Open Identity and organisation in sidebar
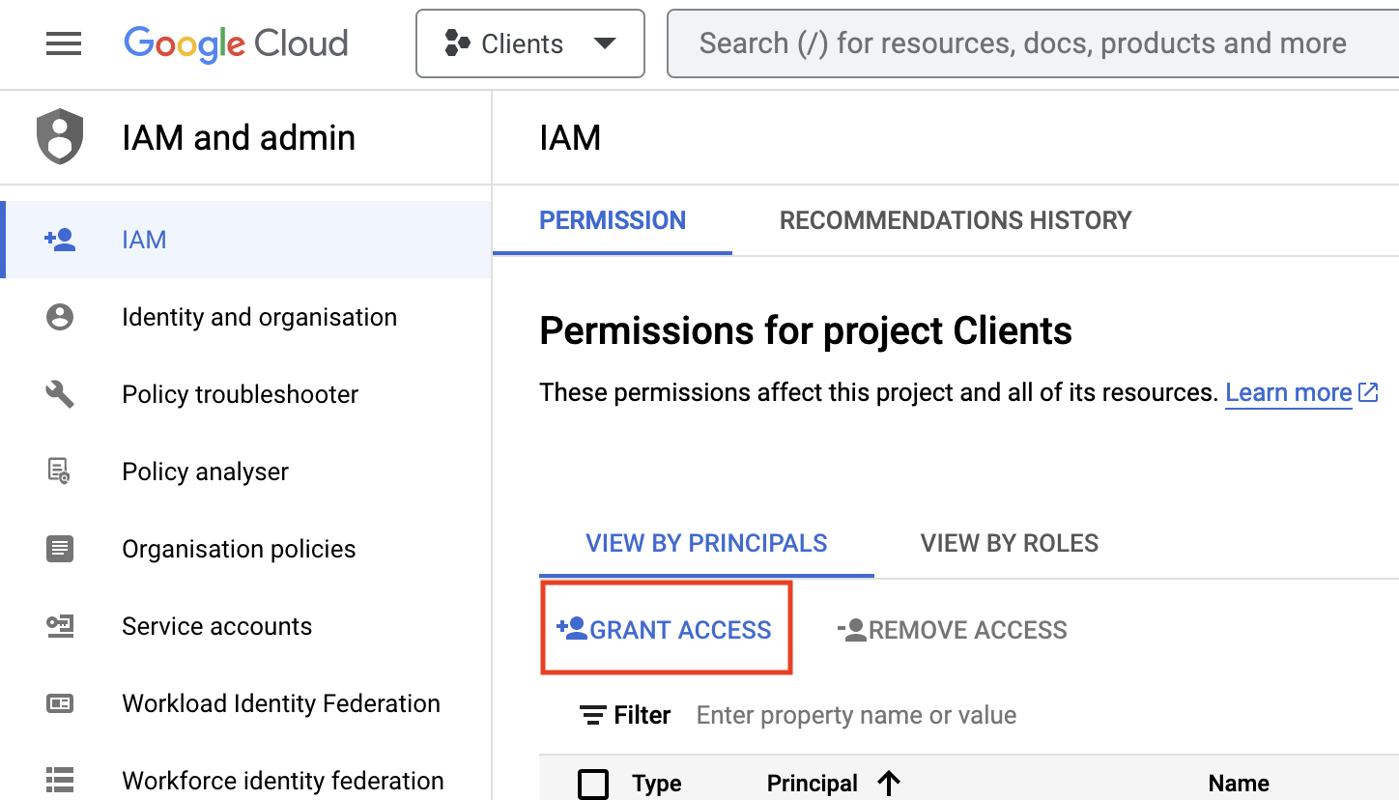The height and width of the screenshot is (800, 1399). point(245,317)
